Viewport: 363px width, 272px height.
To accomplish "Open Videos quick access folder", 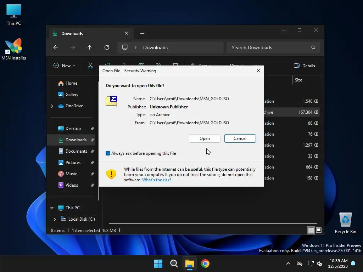I will [68, 185].
